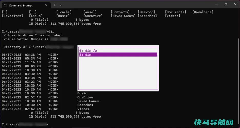Click 'Volume in drive C has no label.'

pyautogui.click(x=34, y=35)
